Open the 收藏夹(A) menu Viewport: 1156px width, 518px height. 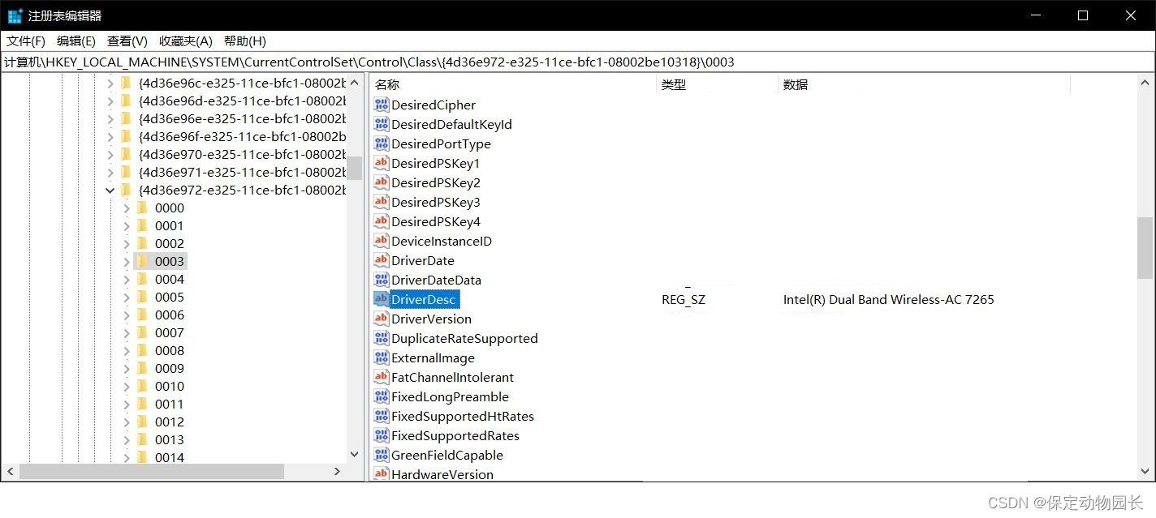tap(186, 41)
